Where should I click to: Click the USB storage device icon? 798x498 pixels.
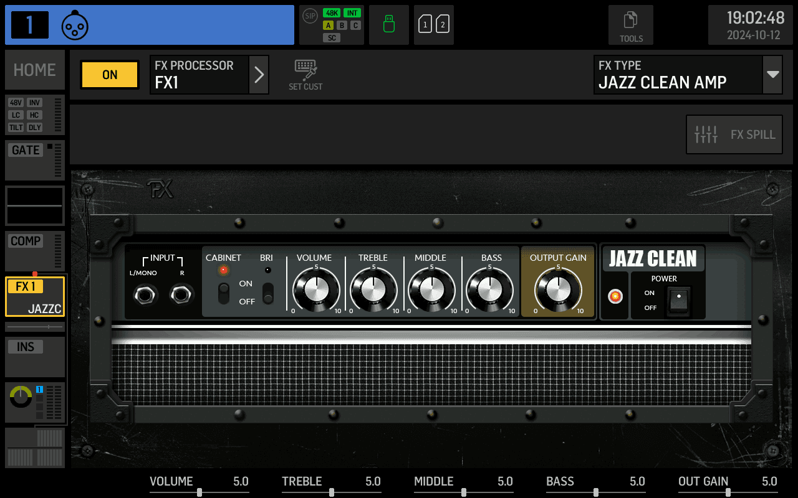[x=389, y=25]
